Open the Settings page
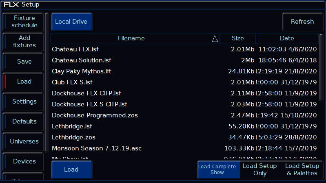 tap(23, 101)
